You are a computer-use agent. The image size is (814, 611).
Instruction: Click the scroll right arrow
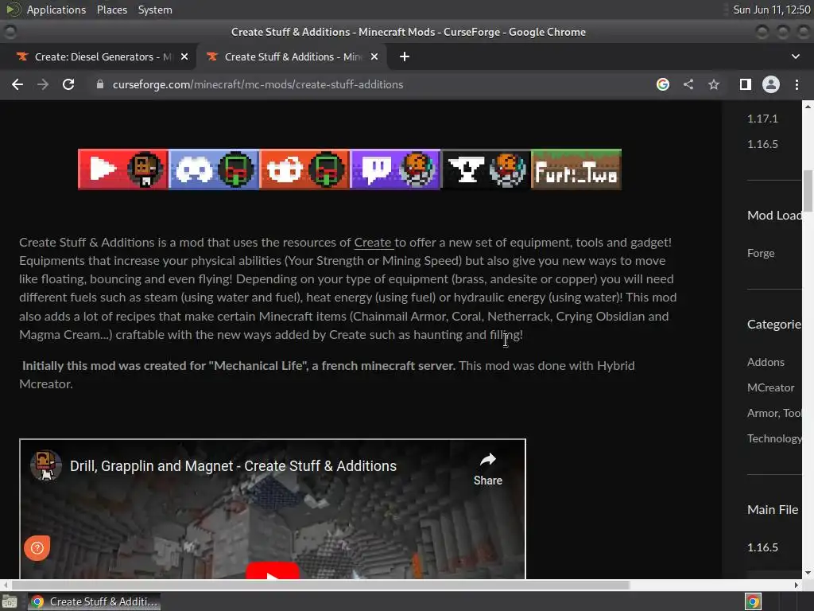pyautogui.click(x=797, y=585)
